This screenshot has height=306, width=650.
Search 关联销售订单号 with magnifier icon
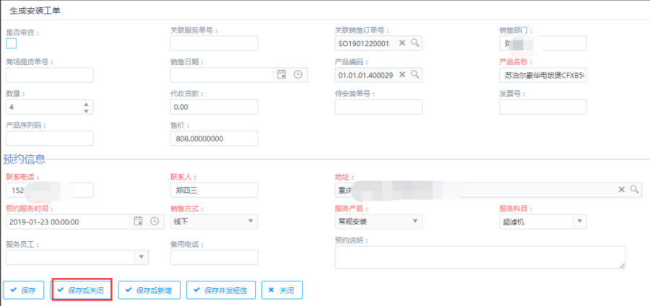(x=415, y=43)
